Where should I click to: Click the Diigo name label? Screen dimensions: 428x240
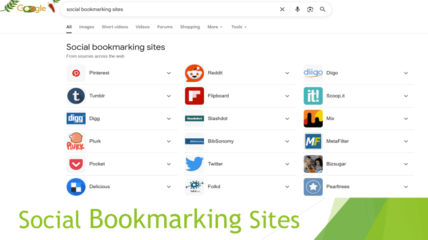coord(332,73)
